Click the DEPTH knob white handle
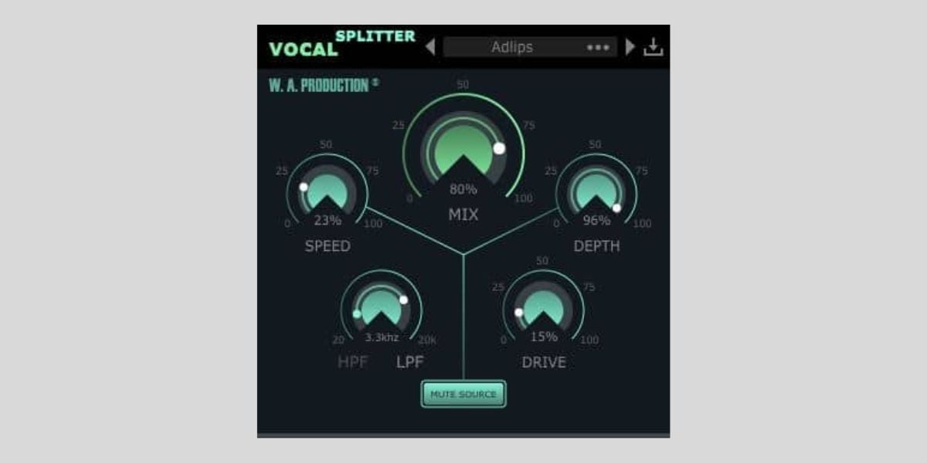 (616, 208)
